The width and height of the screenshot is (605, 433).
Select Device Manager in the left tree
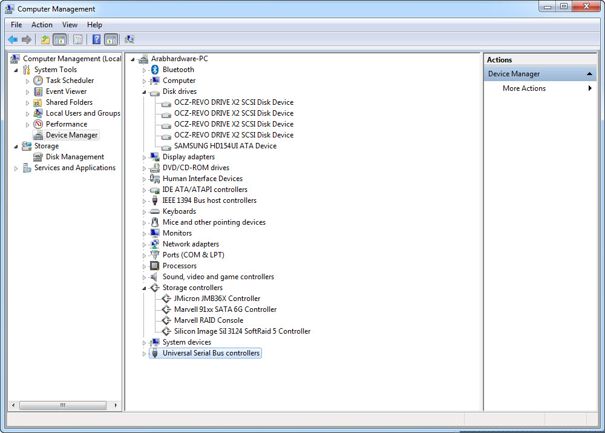71,135
